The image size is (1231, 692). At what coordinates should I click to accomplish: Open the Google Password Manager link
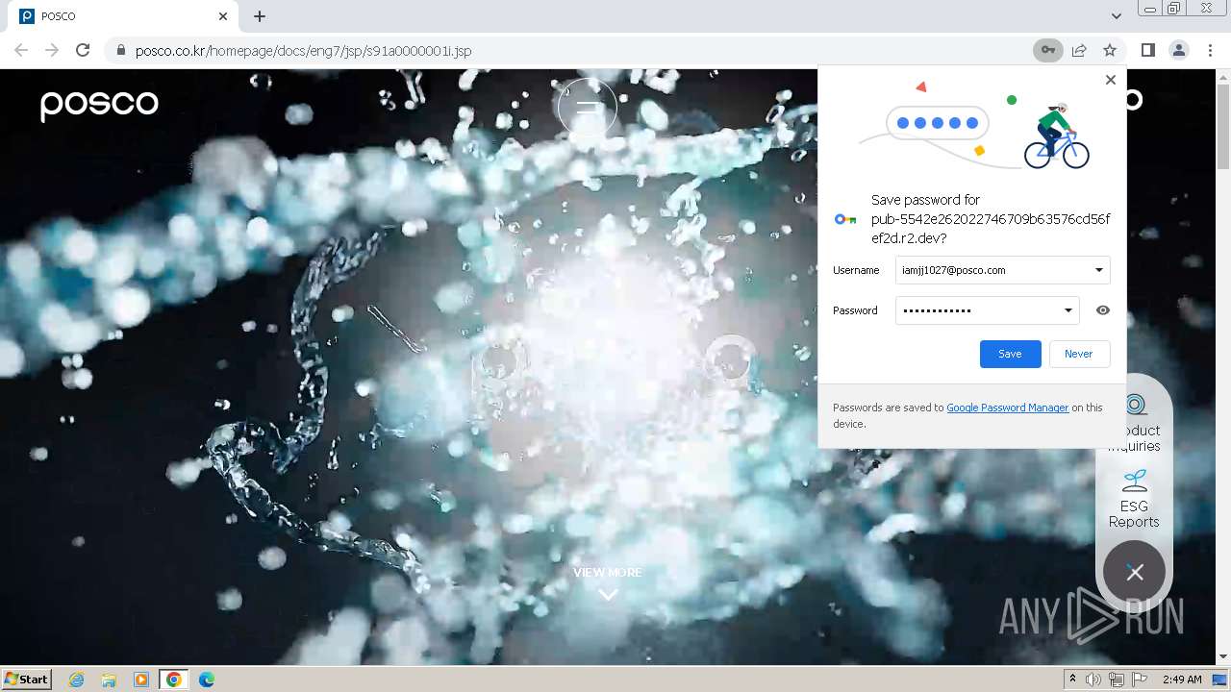pyautogui.click(x=1008, y=408)
